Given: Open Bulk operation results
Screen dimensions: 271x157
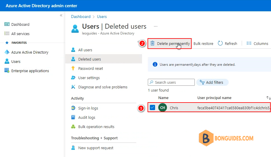Looking at the screenshot, I should coord(96,127).
